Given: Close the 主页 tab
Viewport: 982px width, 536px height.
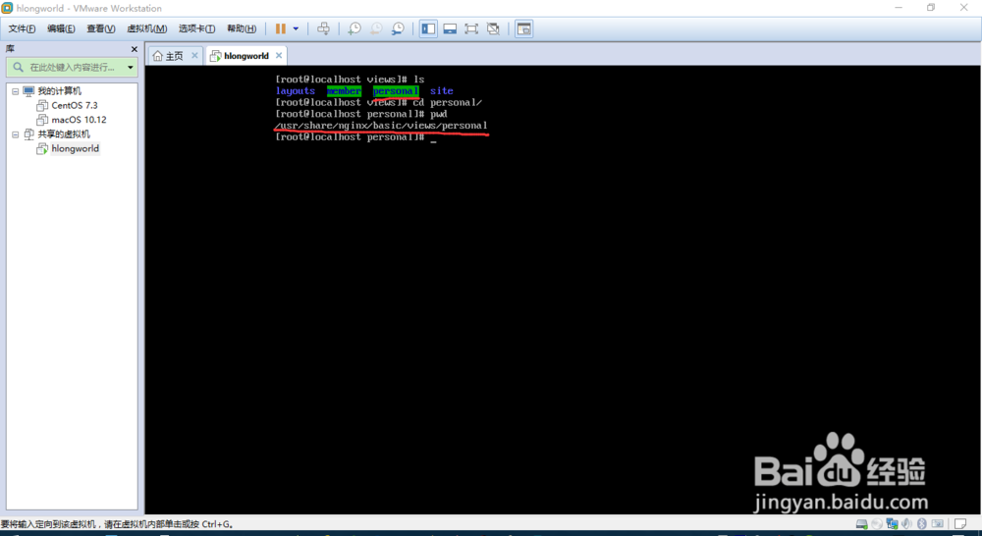Looking at the screenshot, I should (x=194, y=55).
